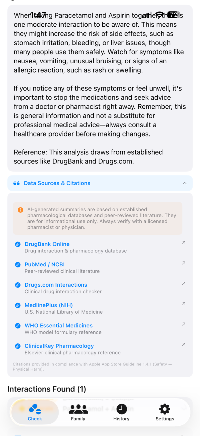Collapse Data Sources & Citations chevron
The image size is (200, 436).
pyautogui.click(x=185, y=183)
